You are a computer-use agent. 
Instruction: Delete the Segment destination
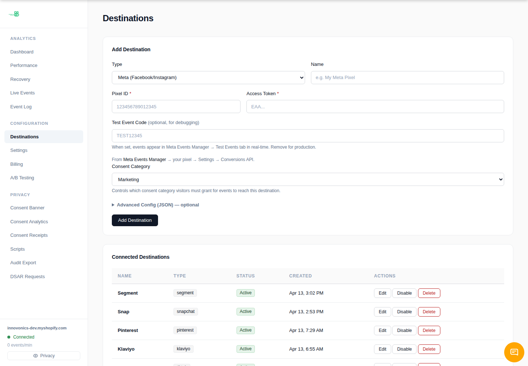429,293
